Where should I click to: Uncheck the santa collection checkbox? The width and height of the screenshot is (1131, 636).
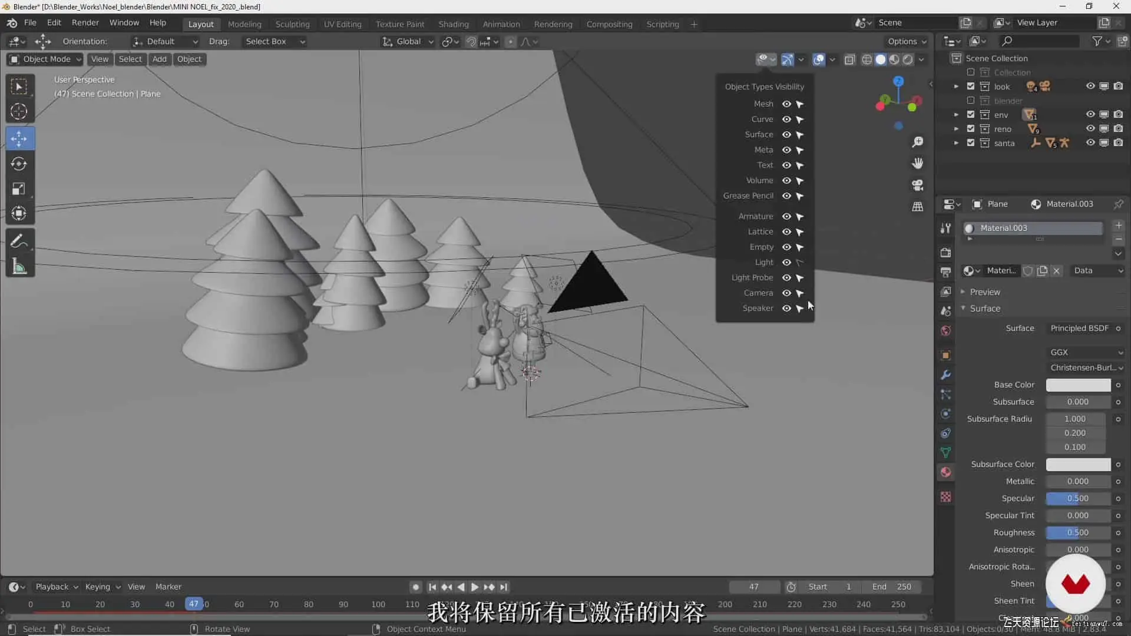coord(971,143)
